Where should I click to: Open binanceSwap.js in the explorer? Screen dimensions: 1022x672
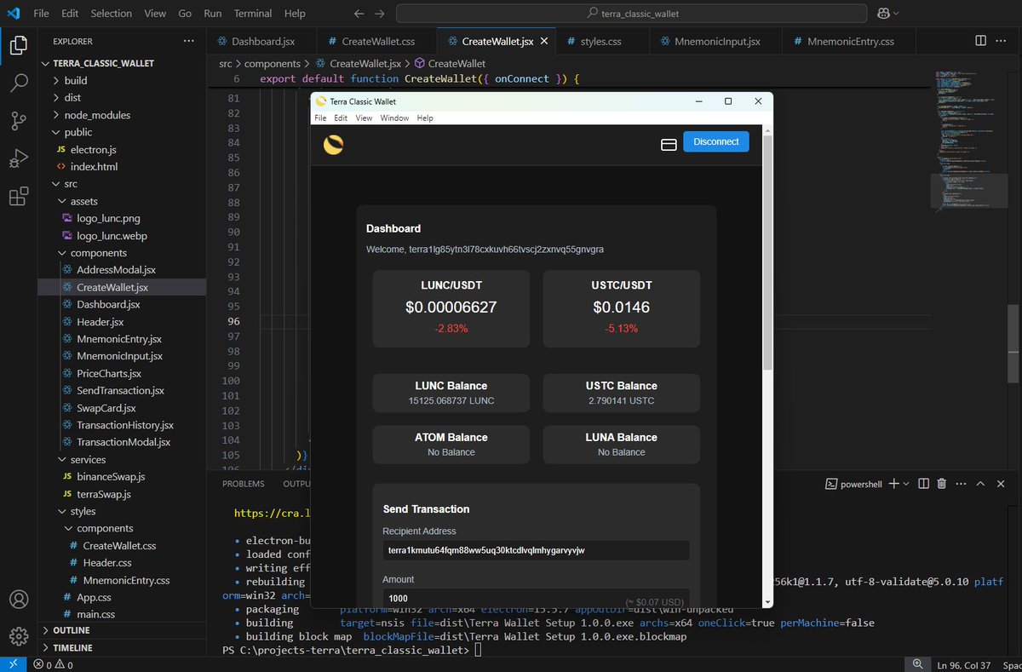(111, 476)
